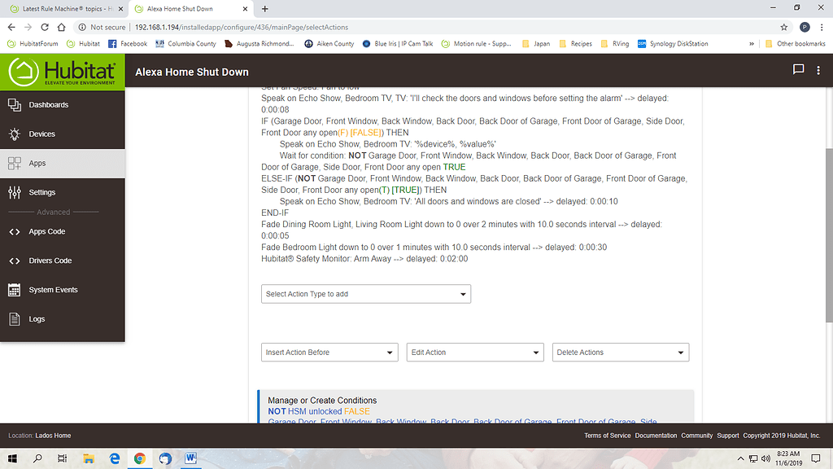This screenshot has width=833, height=469.
Task: Open the Dashboards sidebar icon
Action: [14, 105]
